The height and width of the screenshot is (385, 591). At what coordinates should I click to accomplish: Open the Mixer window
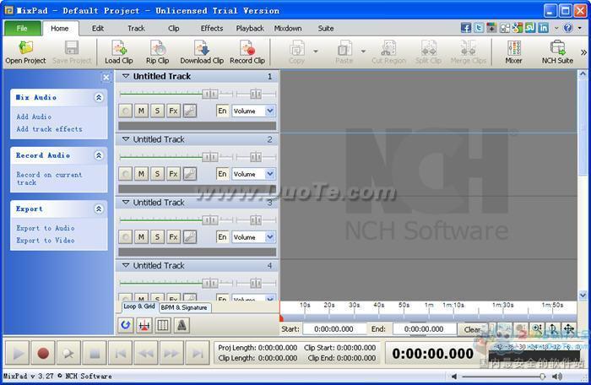(513, 52)
